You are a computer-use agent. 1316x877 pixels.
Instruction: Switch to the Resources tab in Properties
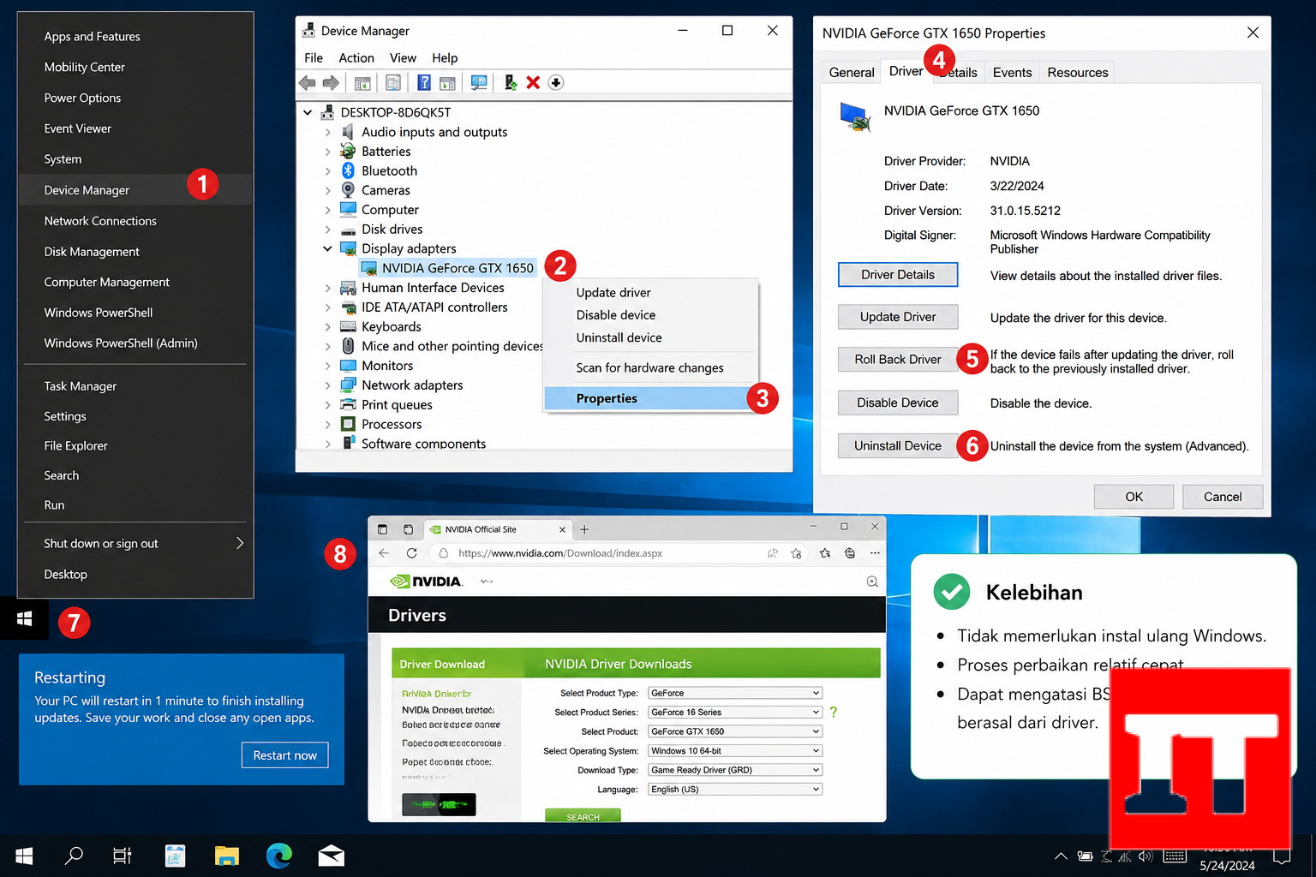click(x=1078, y=73)
